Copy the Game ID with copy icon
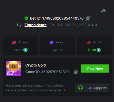114x102 pixels. [76, 72]
